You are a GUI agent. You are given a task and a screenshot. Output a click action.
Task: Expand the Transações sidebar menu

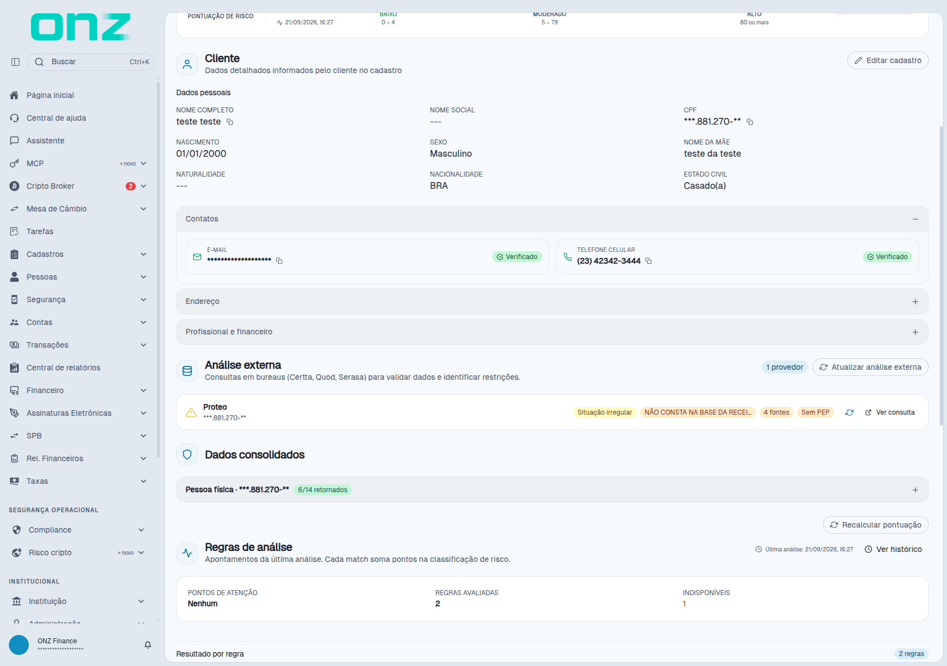(79, 345)
